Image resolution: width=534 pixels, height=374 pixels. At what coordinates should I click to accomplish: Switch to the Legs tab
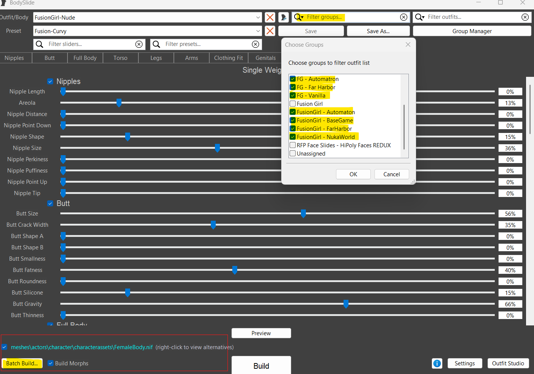click(156, 58)
